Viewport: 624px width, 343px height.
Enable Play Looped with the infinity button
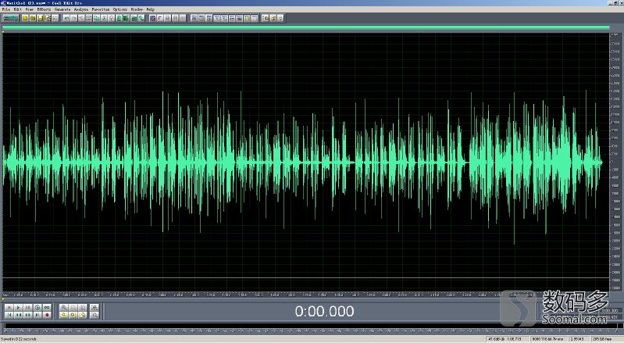[x=47, y=308]
